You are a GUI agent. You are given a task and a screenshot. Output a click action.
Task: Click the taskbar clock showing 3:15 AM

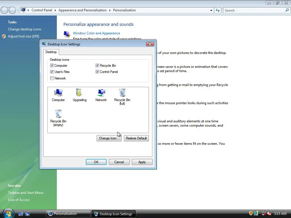point(280,213)
